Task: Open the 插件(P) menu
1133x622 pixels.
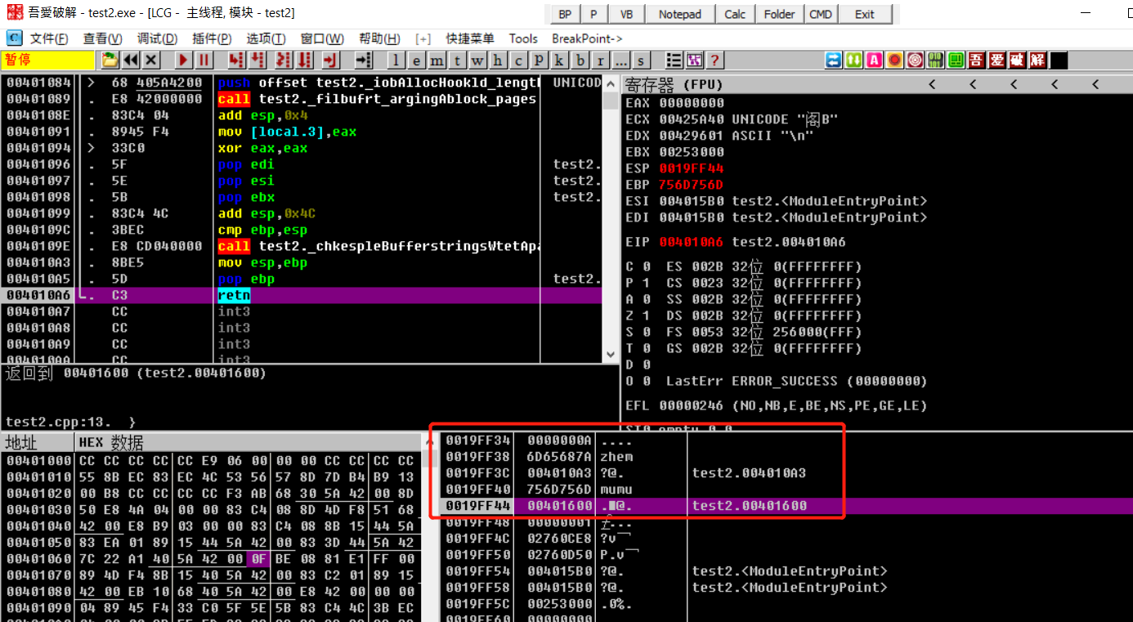Action: click(x=212, y=38)
